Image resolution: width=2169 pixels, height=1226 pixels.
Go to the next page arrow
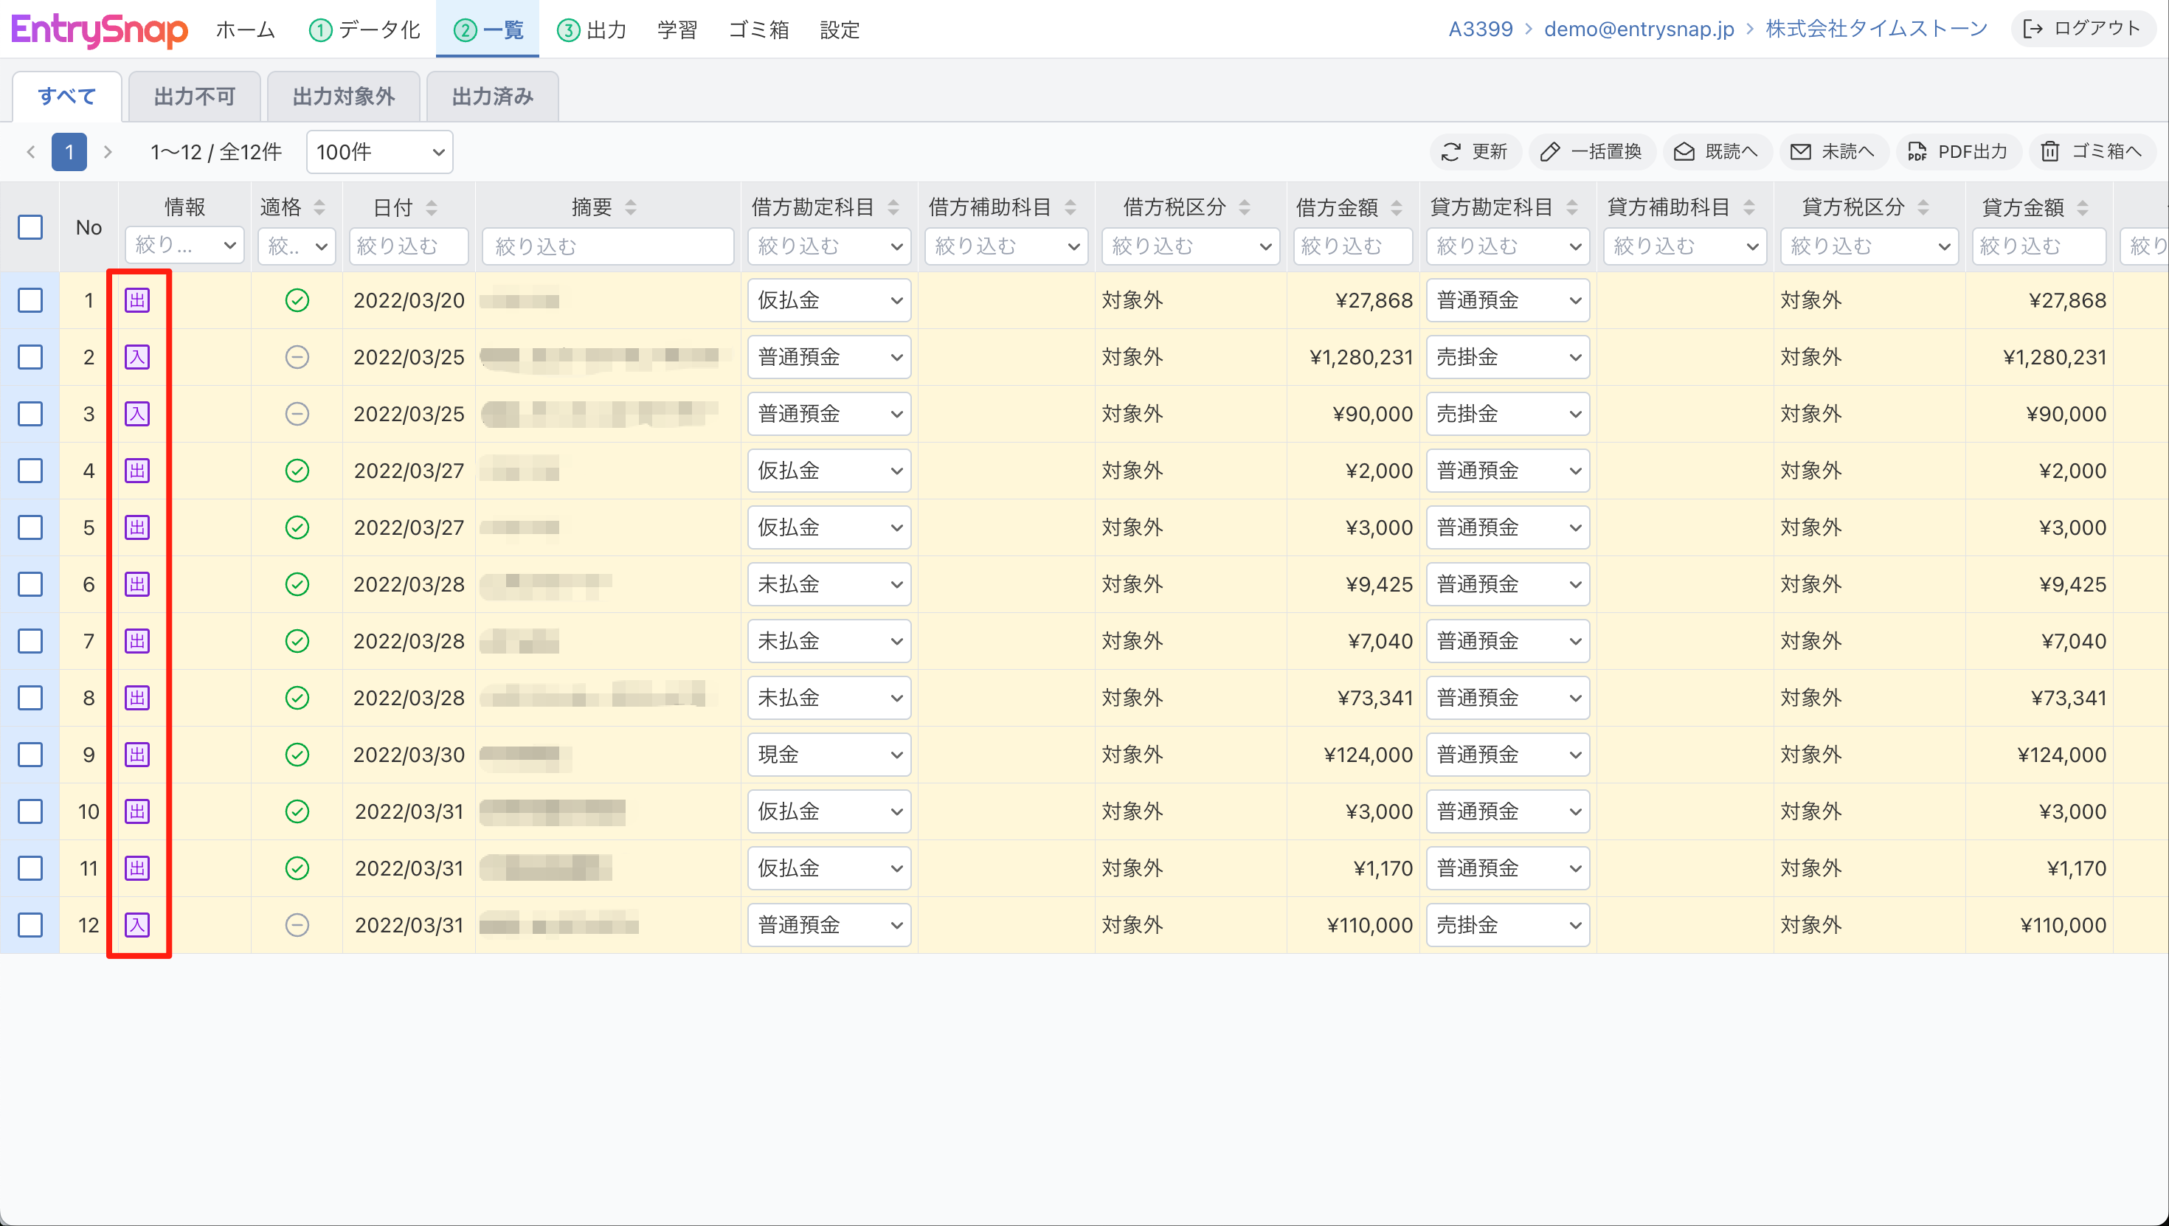pyautogui.click(x=107, y=153)
